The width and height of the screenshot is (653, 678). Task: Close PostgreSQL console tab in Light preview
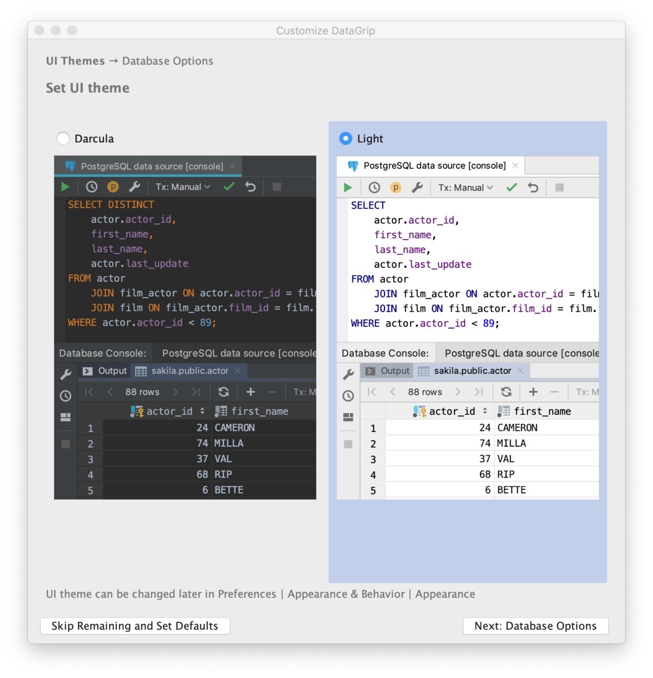pos(515,166)
